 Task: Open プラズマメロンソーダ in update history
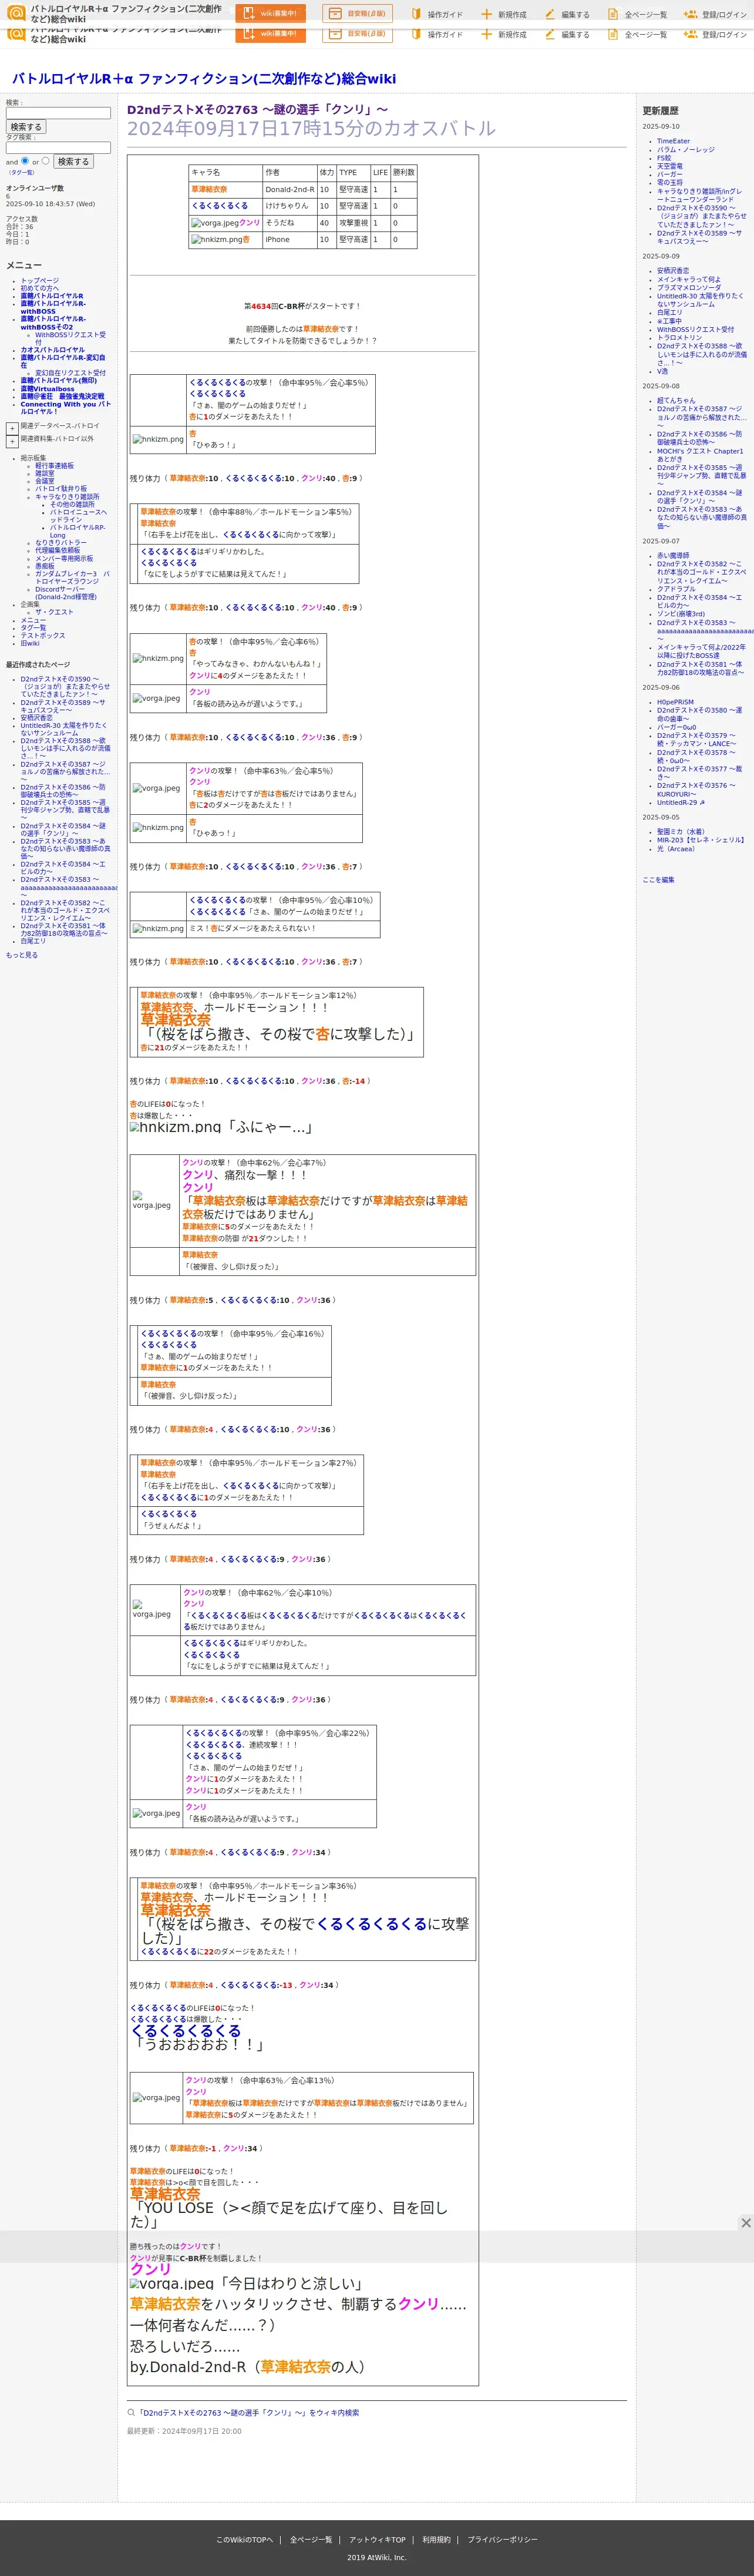[689, 287]
